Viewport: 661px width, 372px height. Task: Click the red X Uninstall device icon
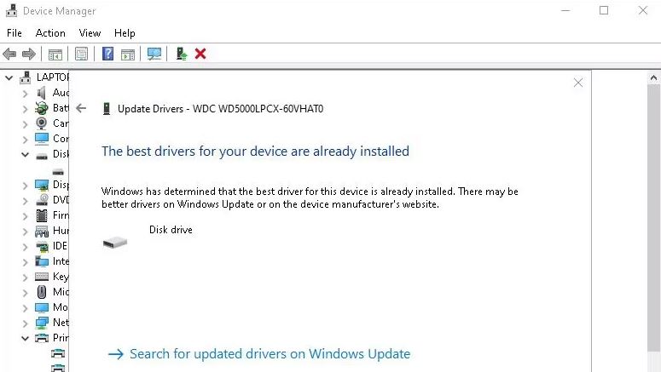coord(200,54)
